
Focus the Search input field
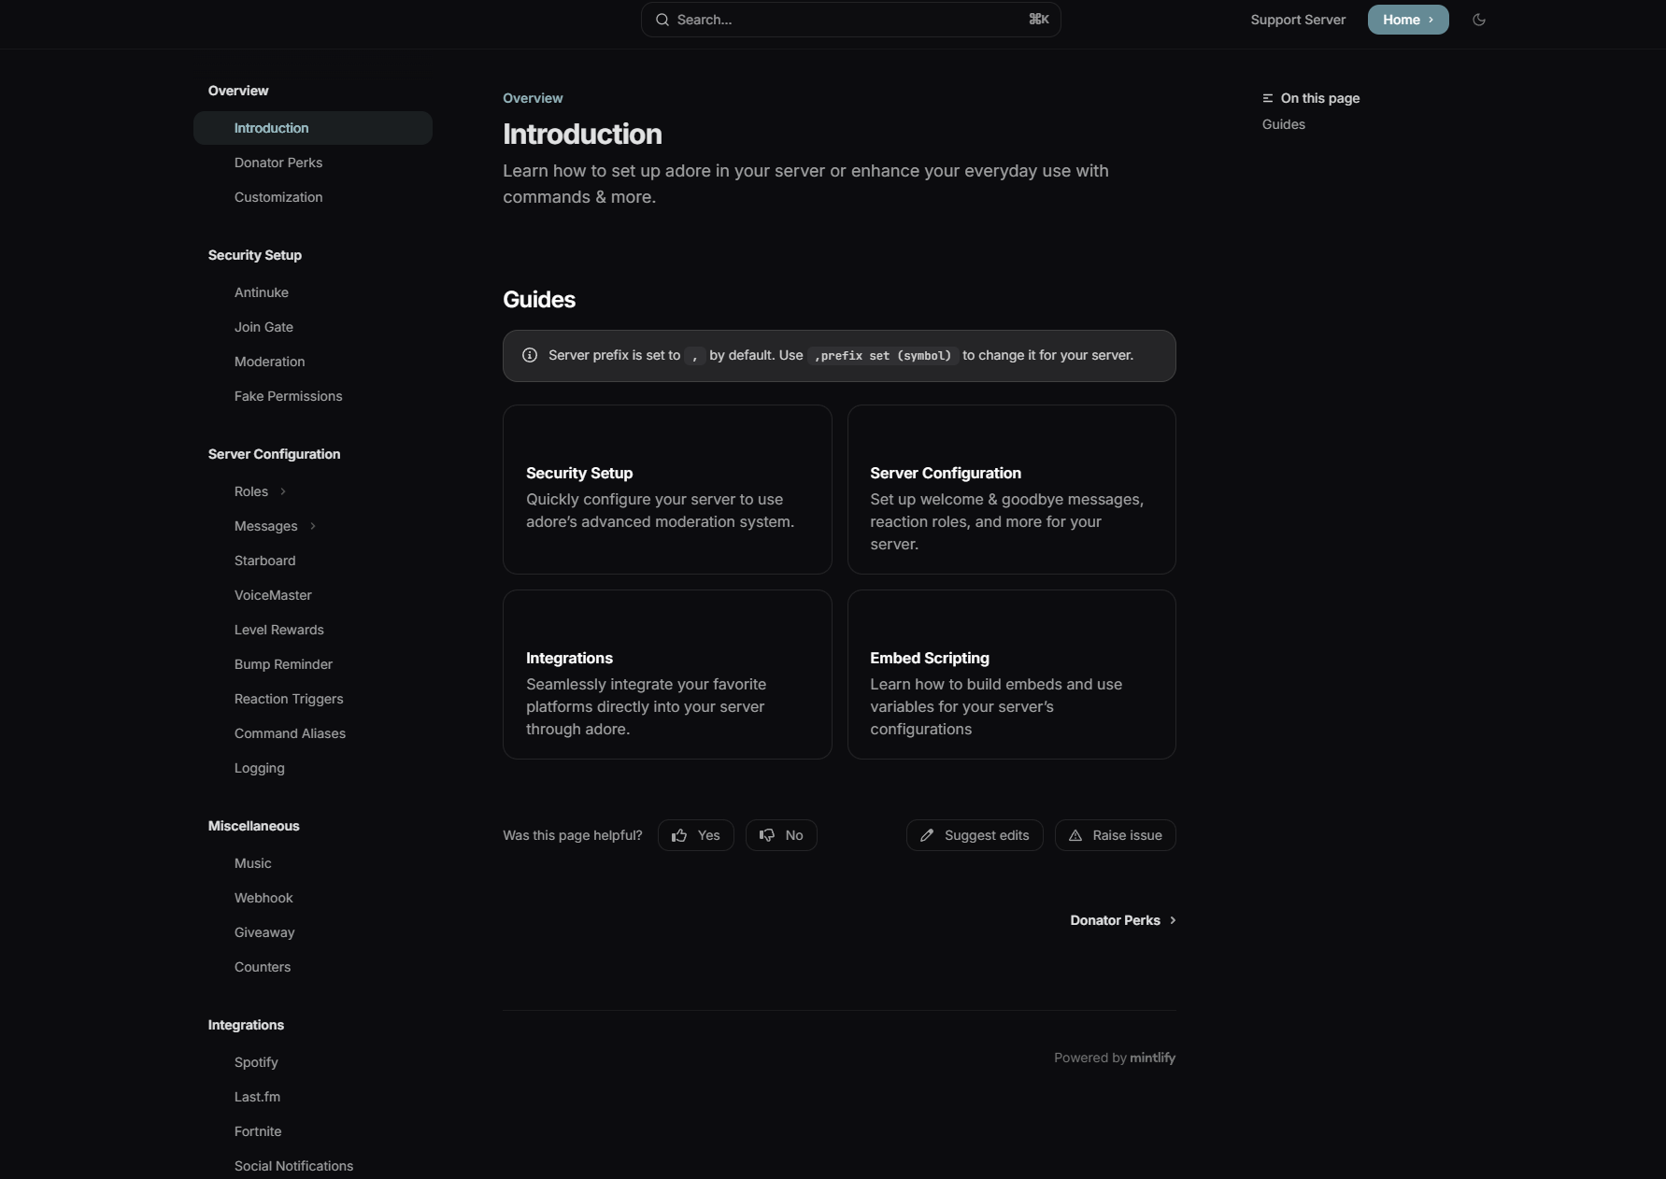click(850, 20)
